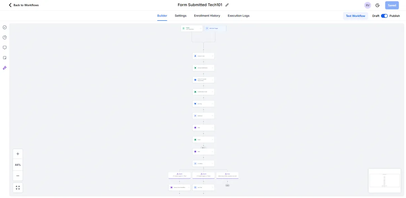
Task: Open the pie chart stats sidebar icon
Action: [x=5, y=38]
